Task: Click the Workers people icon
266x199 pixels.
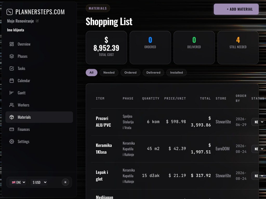Action: [x=12, y=105]
